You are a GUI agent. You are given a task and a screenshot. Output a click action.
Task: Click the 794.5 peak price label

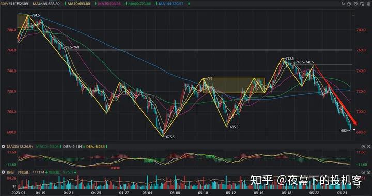[36, 15]
